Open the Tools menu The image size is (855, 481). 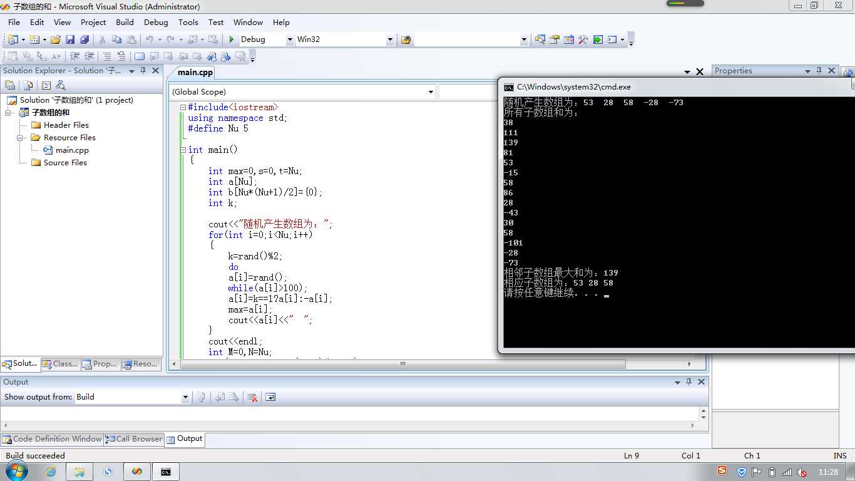[x=188, y=22]
